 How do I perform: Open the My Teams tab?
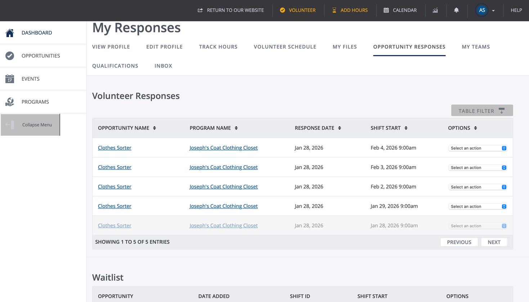tap(476, 47)
